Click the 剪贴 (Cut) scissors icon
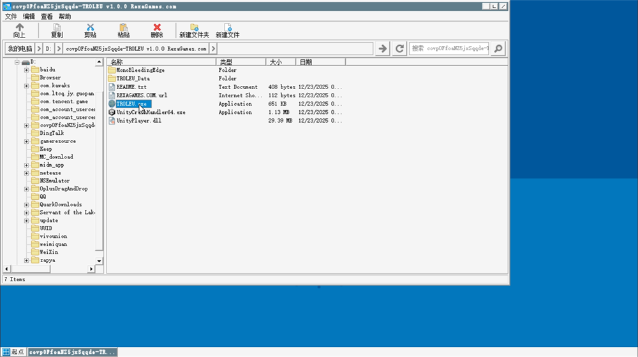The image size is (638, 357). click(x=90, y=28)
